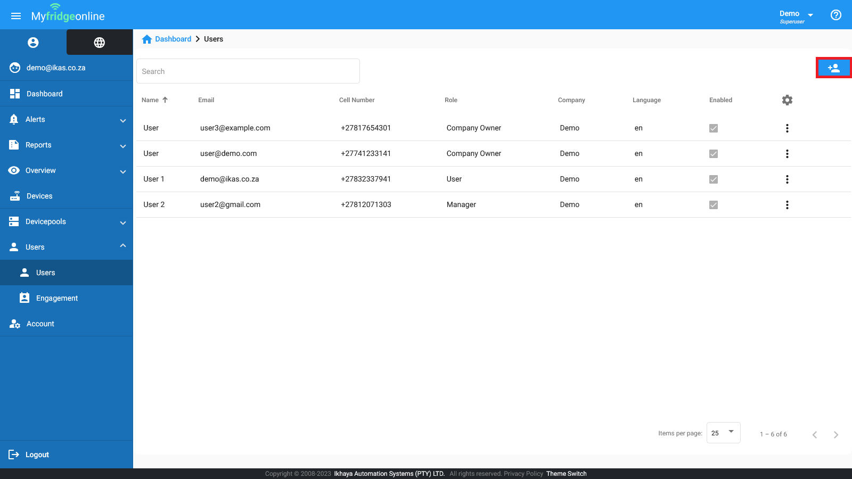Open the Engagement submenu item
Image resolution: width=852 pixels, height=479 pixels.
click(x=66, y=298)
